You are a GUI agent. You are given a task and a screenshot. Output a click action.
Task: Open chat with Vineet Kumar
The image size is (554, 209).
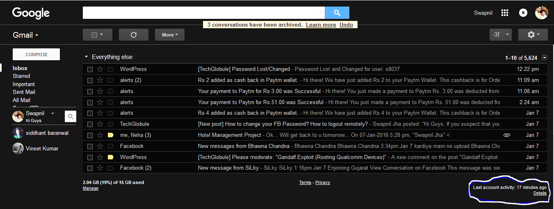tap(42, 149)
